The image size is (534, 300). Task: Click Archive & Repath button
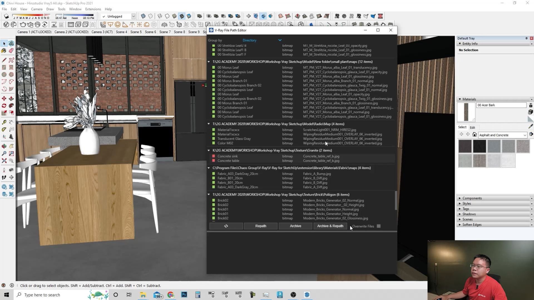pyautogui.click(x=330, y=226)
